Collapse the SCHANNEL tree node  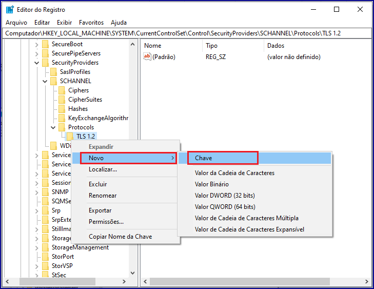[45, 81]
